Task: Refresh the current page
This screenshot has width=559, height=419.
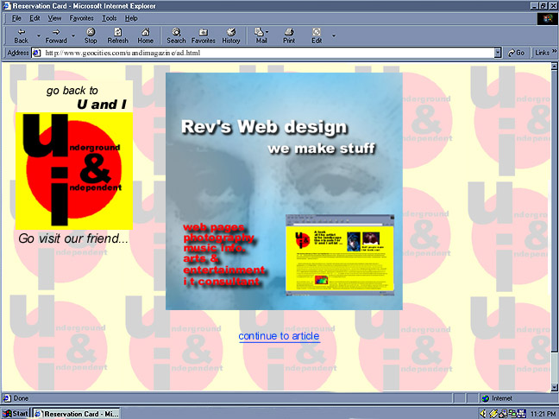Action: (x=117, y=35)
